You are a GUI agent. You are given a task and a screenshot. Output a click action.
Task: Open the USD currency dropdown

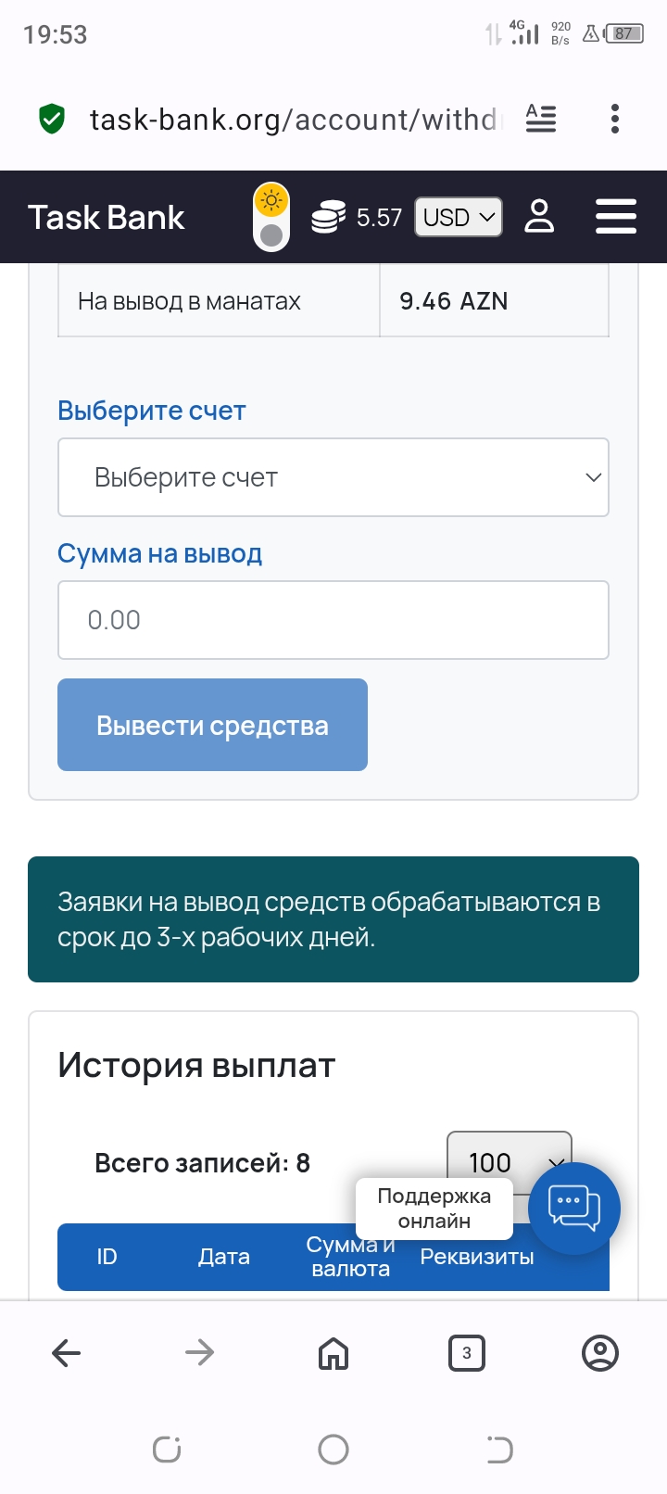[459, 217]
